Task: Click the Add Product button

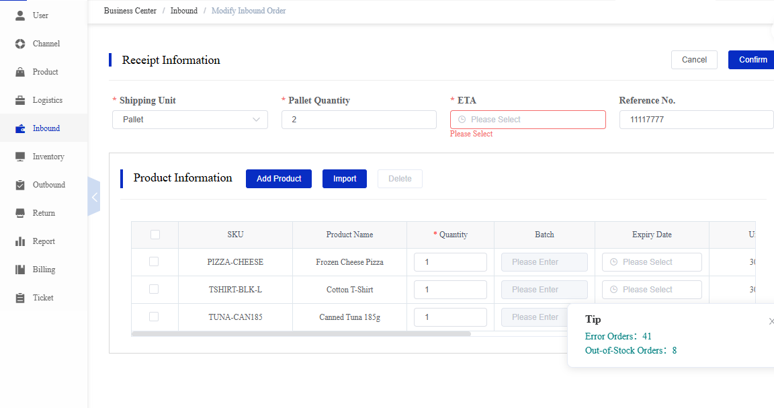Action: pyautogui.click(x=279, y=179)
